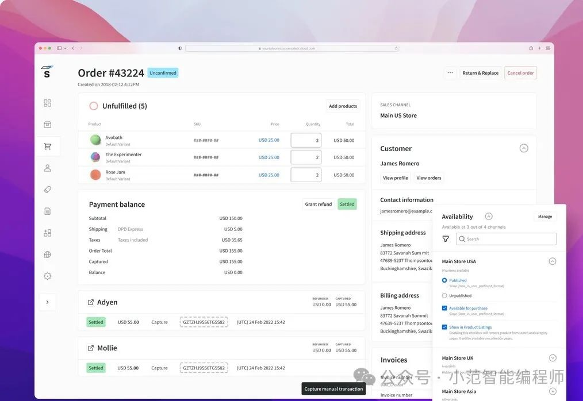
Task: Expand the Main Store UK channel
Action: tap(553, 358)
